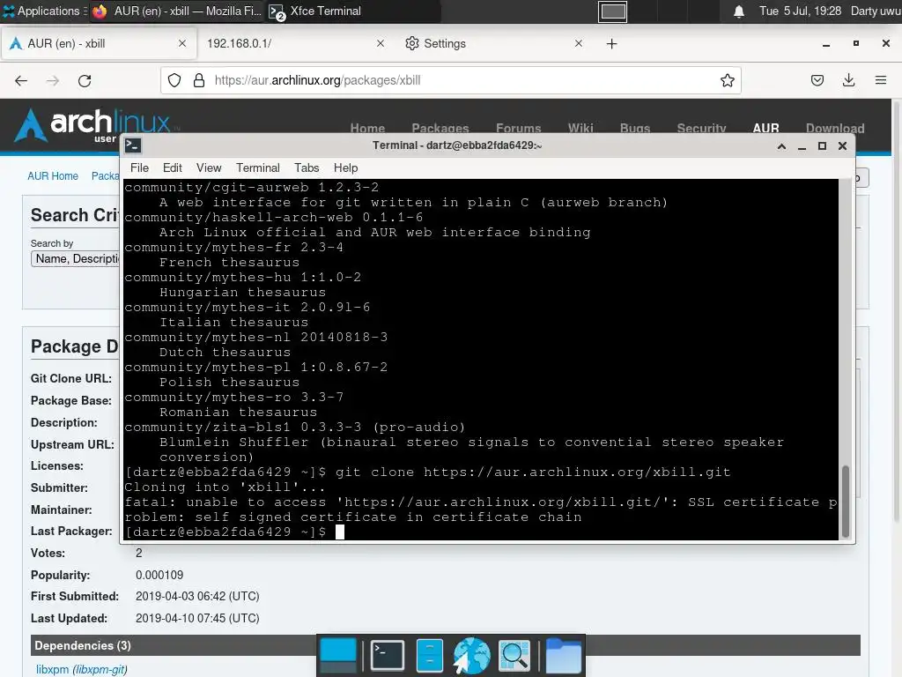
Task: Close the 192.168.0.1/ tab
Action: click(x=381, y=43)
